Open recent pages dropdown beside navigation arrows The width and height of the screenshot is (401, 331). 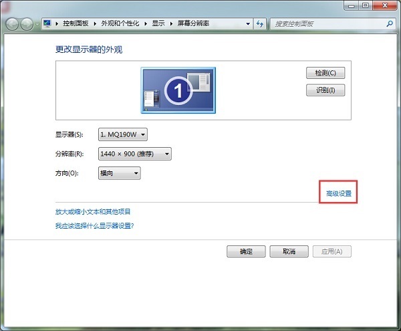tap(37, 24)
